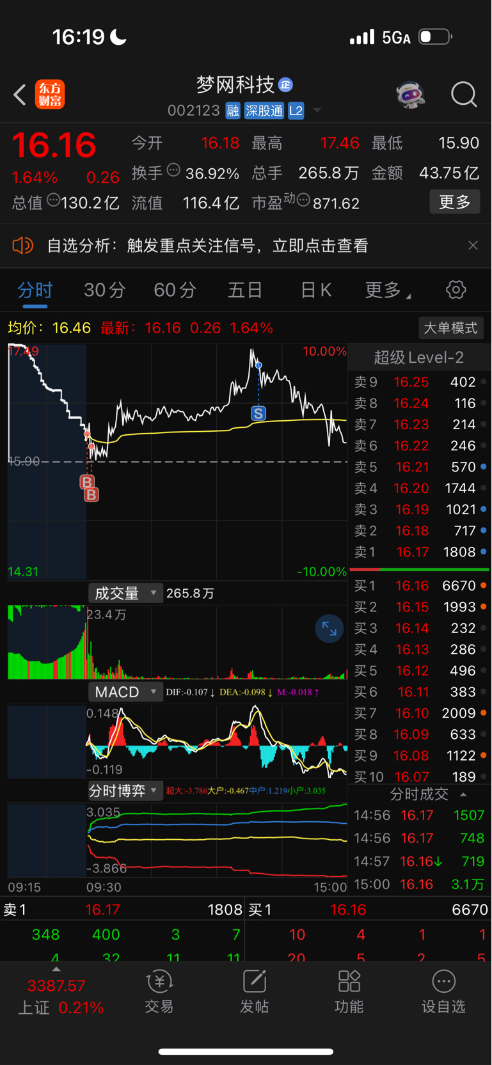492x1065 pixels.
Task: Tap the signal strength bars icon
Action: pos(362,36)
